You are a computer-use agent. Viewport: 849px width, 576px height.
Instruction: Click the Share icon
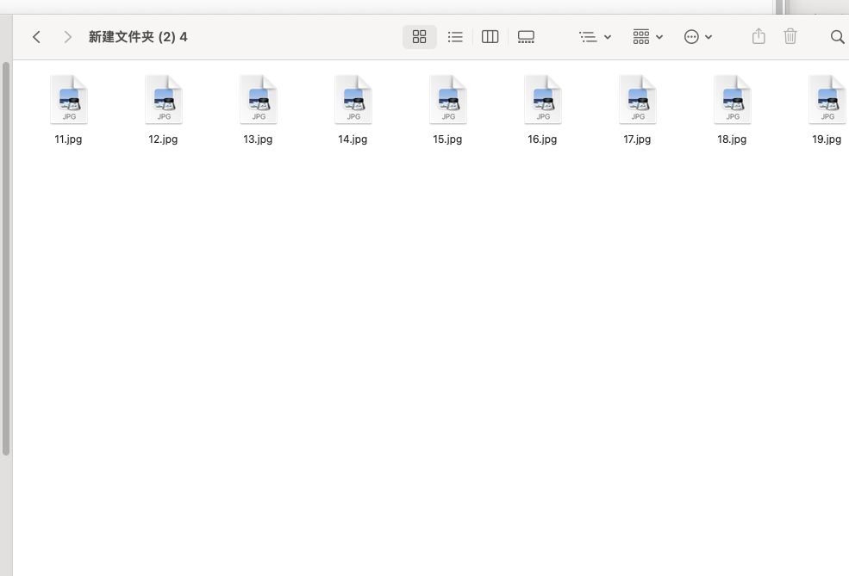[x=758, y=36]
